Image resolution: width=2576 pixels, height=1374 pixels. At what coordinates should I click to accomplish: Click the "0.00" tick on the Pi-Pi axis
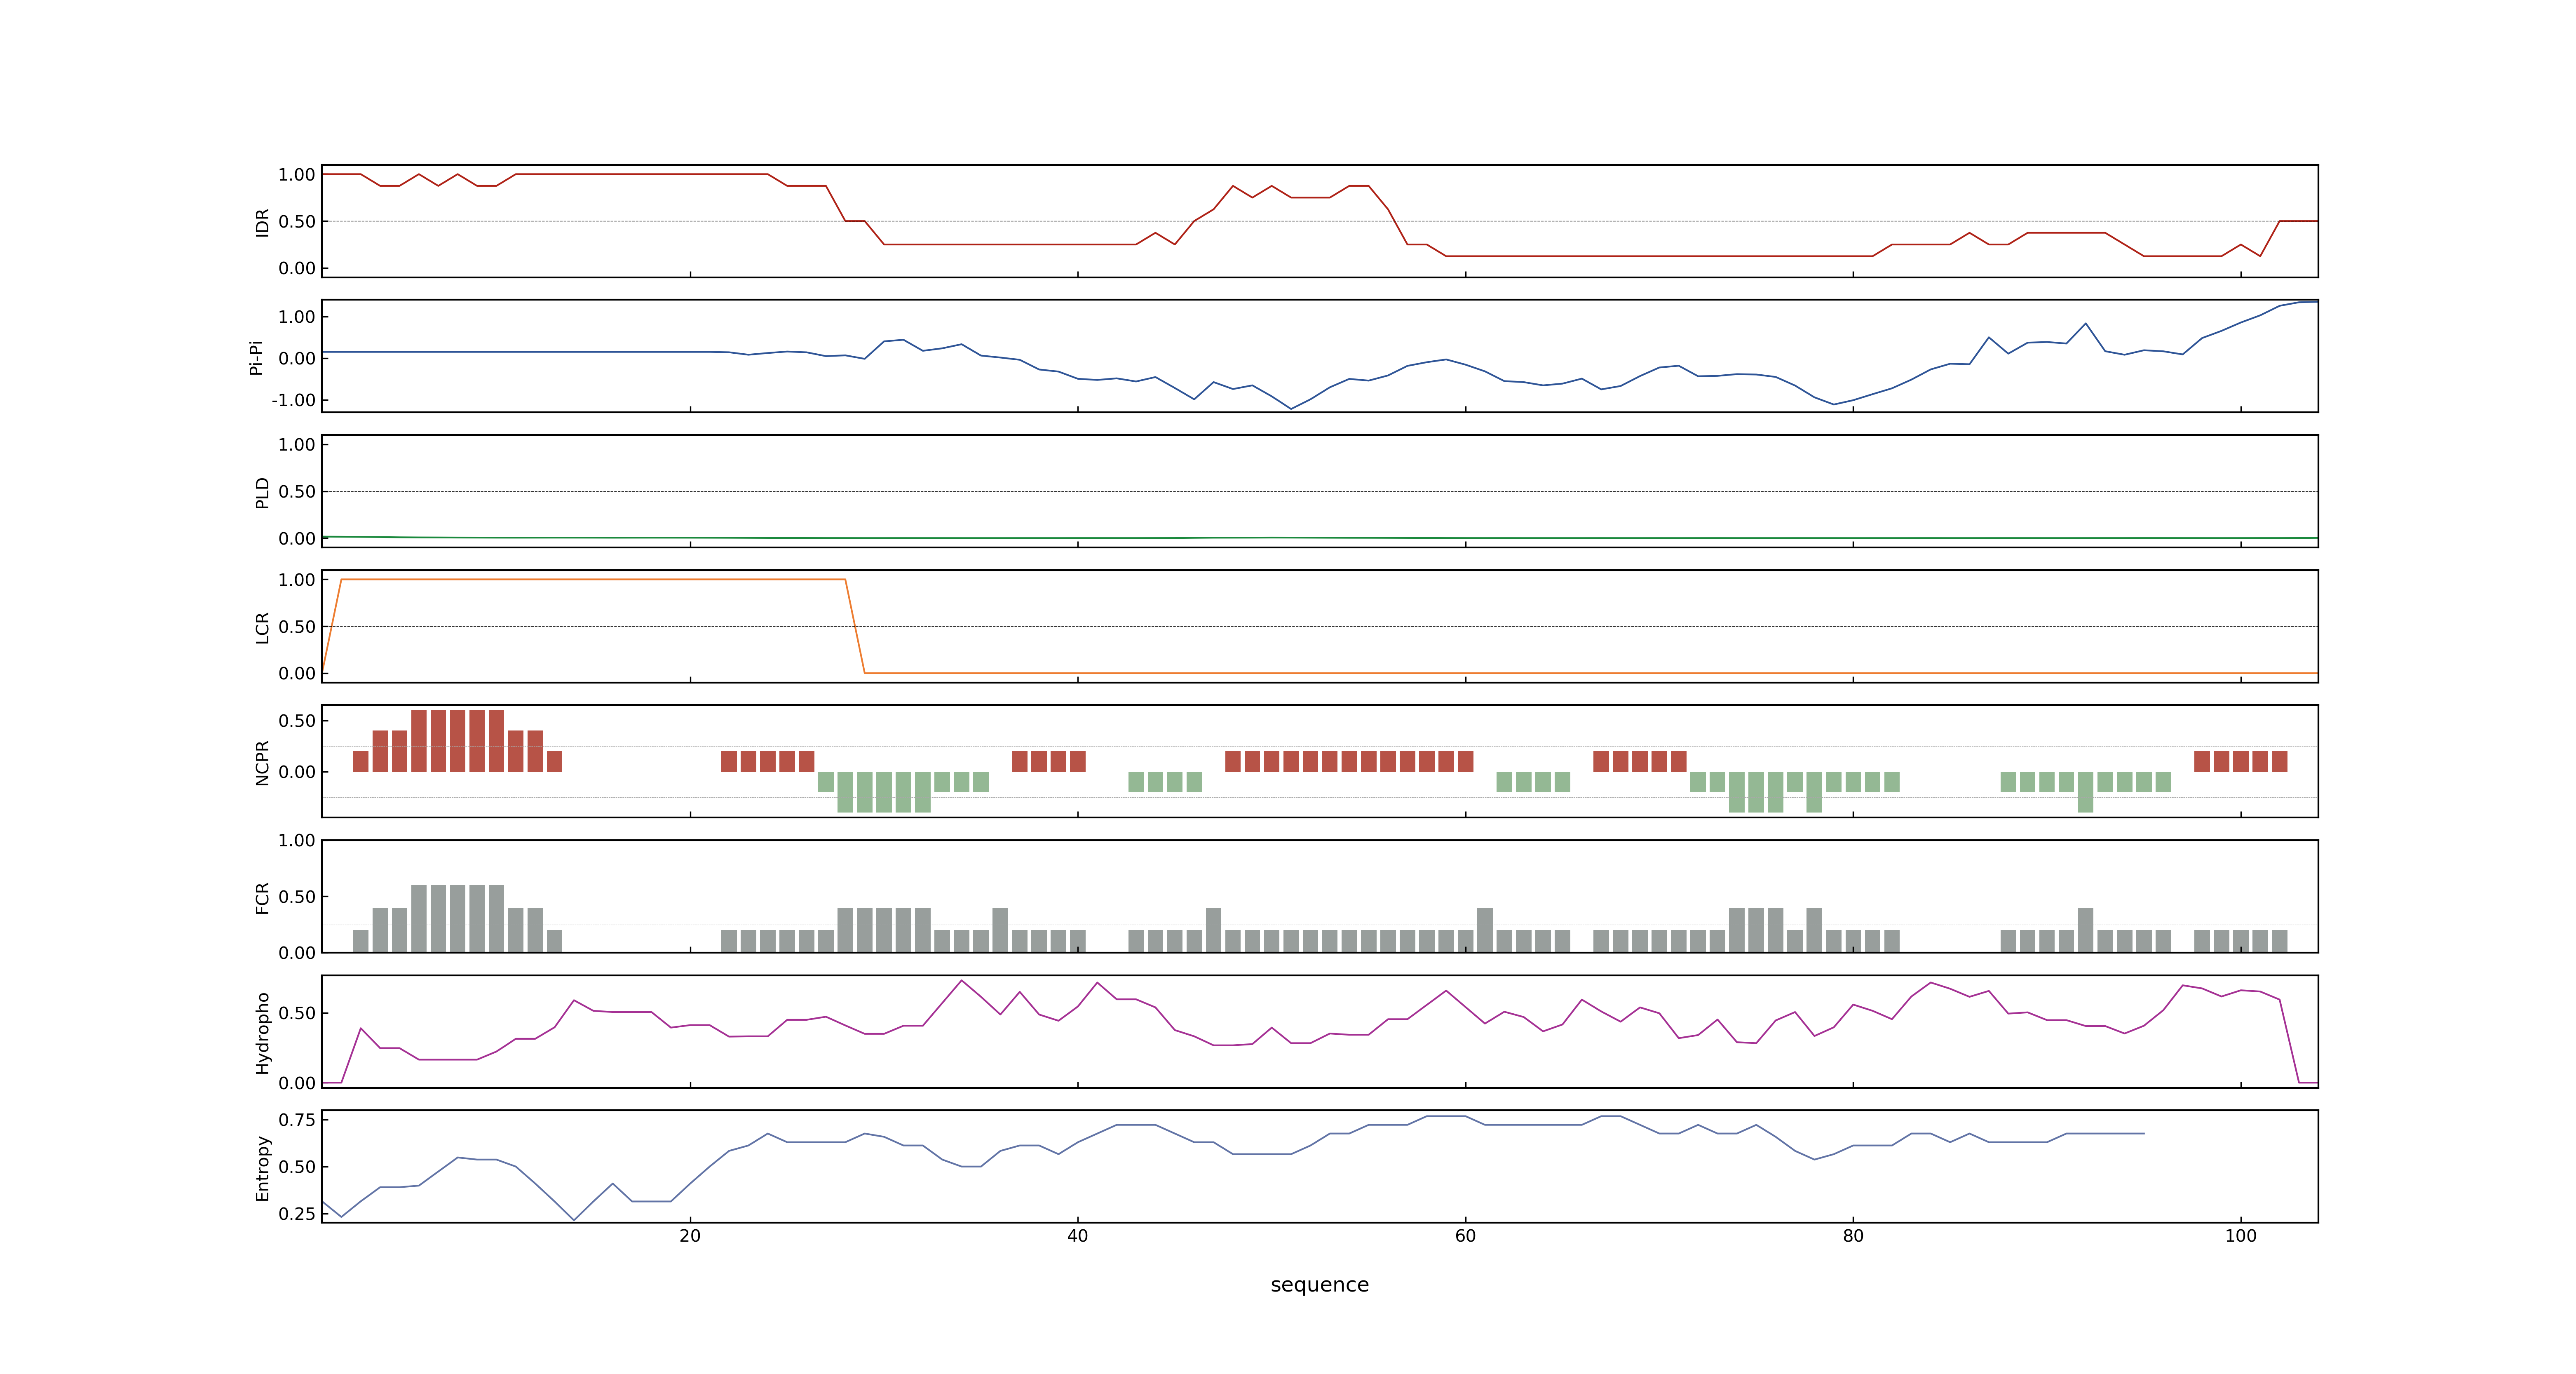coord(297,358)
